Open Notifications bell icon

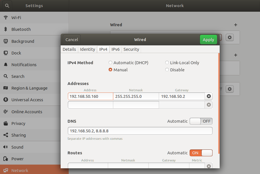(6, 64)
